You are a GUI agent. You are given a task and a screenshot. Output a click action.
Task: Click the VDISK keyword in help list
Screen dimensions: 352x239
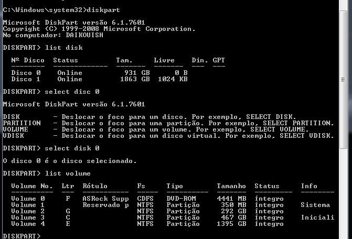[x=14, y=136]
